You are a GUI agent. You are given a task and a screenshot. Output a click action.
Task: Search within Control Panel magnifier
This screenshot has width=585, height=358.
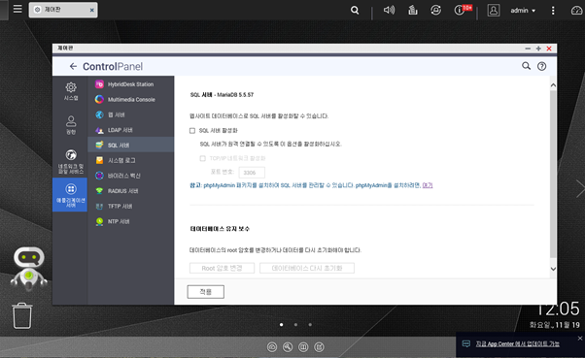click(x=526, y=66)
